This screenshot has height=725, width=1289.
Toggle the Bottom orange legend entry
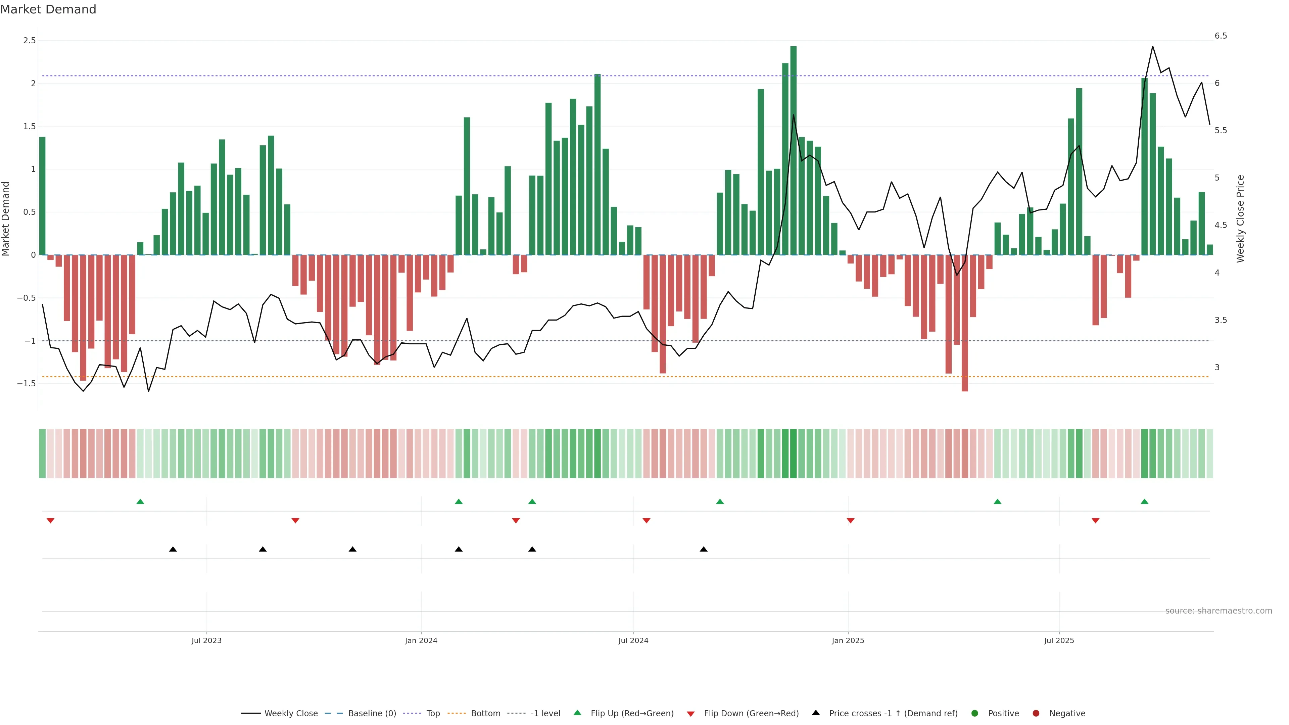click(485, 713)
